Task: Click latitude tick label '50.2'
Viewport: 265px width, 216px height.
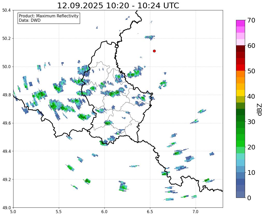Action: [6, 38]
